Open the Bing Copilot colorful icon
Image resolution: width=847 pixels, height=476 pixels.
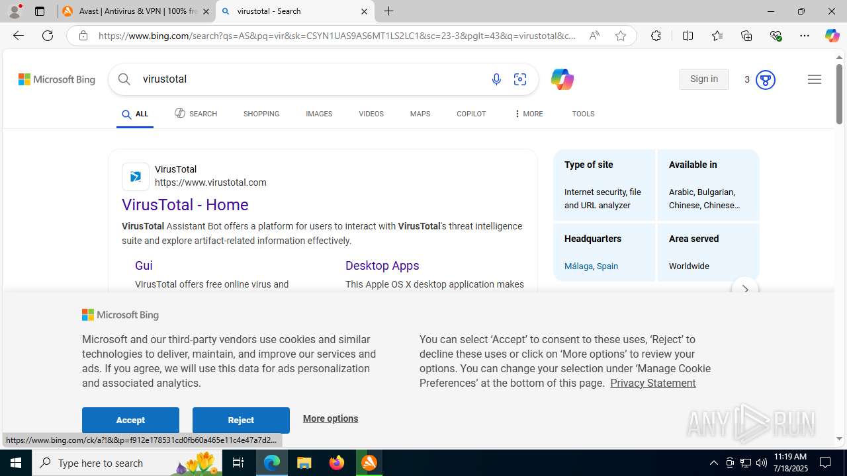coord(562,79)
